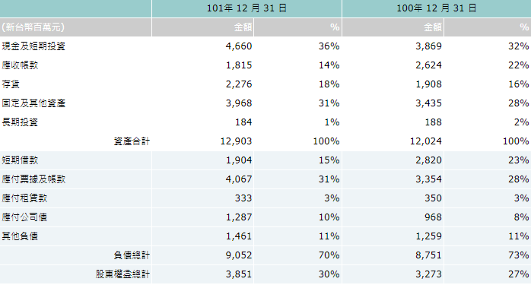Click the rightmost % column header
This screenshot has width=531, height=285.
[x=525, y=27]
